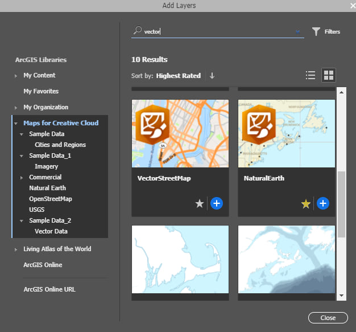
Task: Select OpenStreetMap library item
Action: click(x=51, y=199)
